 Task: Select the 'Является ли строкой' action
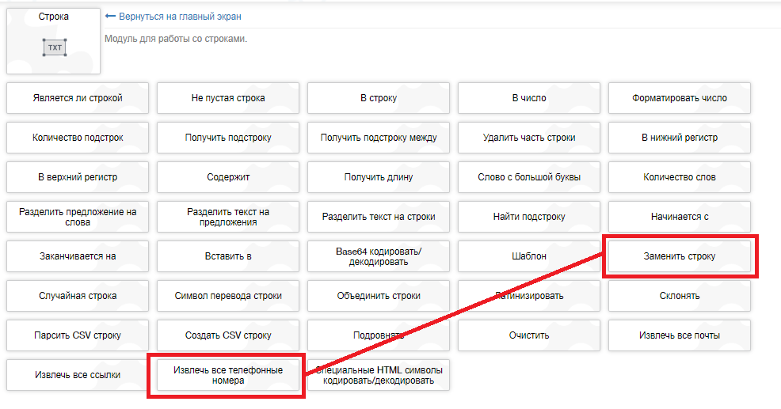point(78,98)
